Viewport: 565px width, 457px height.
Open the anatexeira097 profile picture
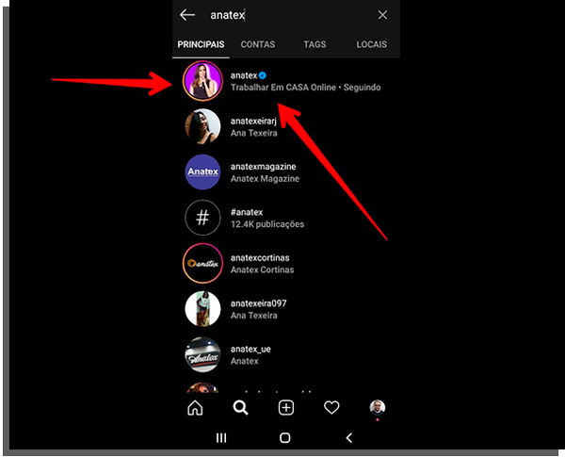(x=202, y=309)
